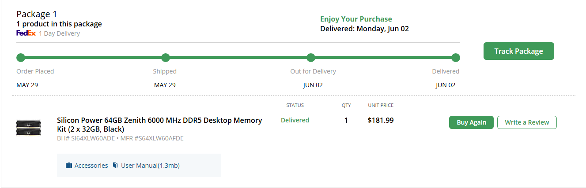
Task: Click the BH# SI64XLW60ADE product code
Action: [x=86, y=138]
